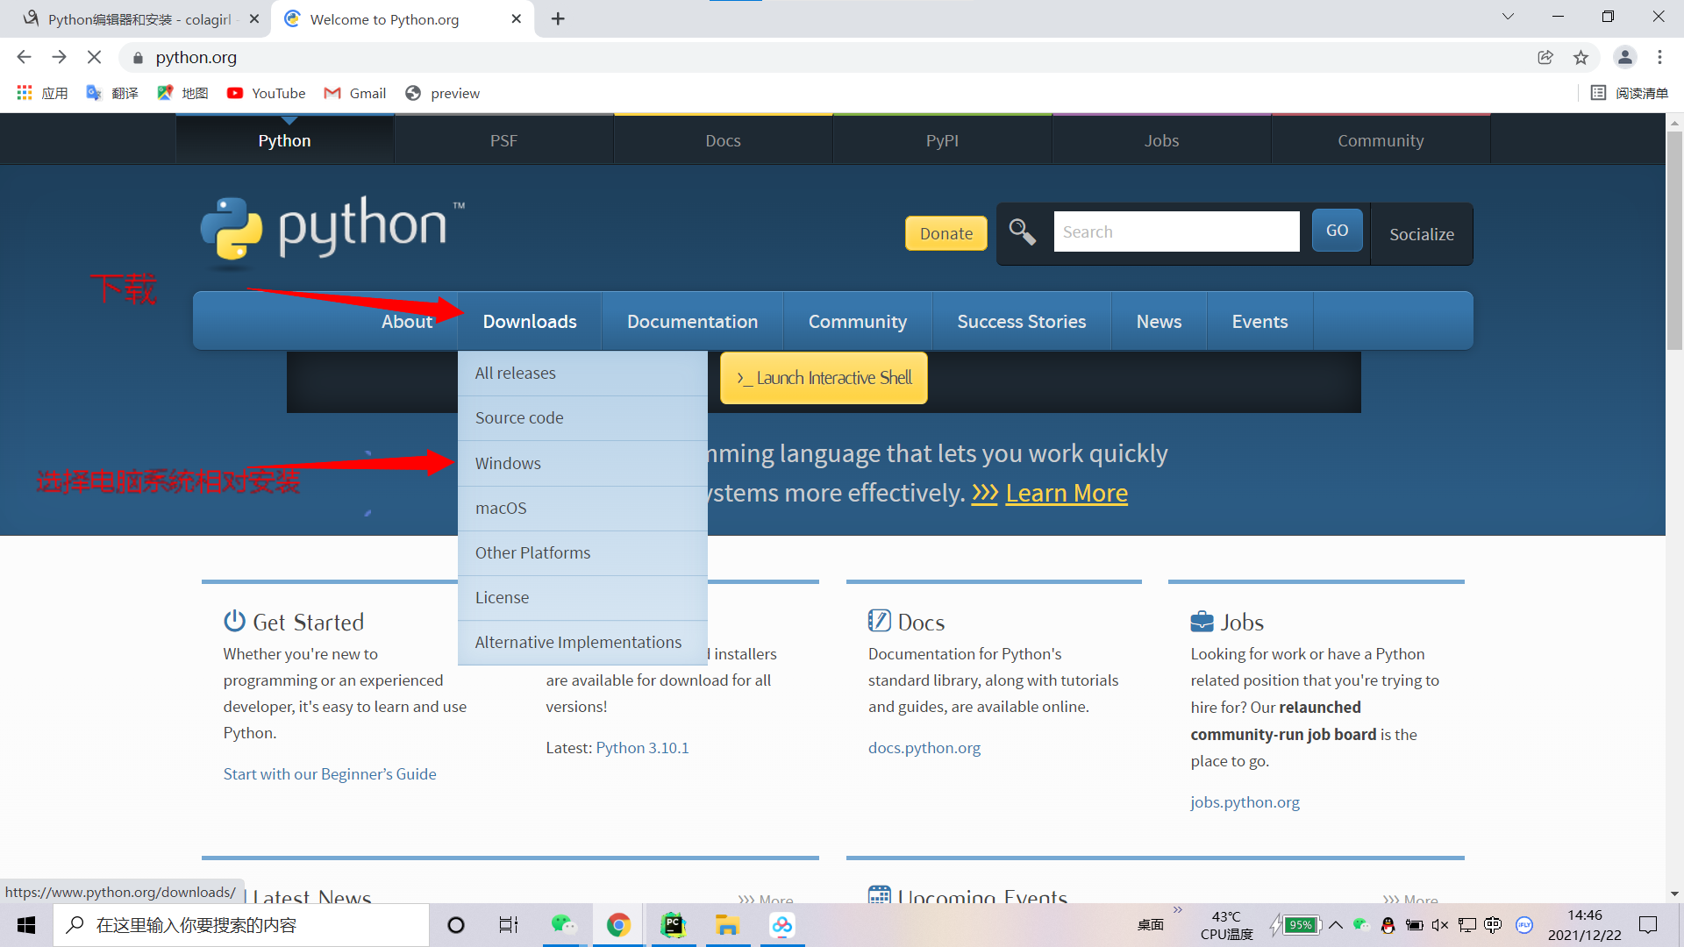Open YouTube bookmark
1684x947 pixels.
tap(267, 93)
